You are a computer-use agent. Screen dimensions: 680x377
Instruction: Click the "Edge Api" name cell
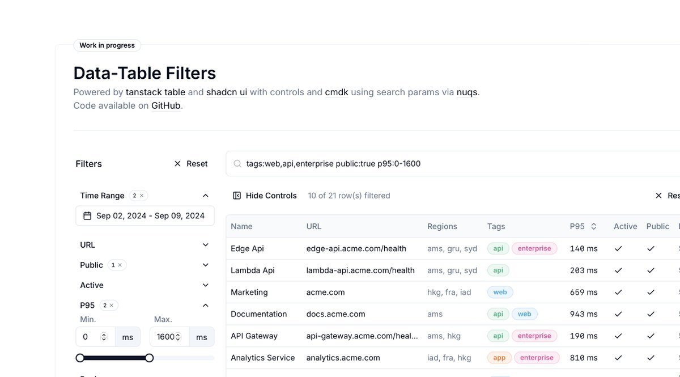(x=247, y=248)
